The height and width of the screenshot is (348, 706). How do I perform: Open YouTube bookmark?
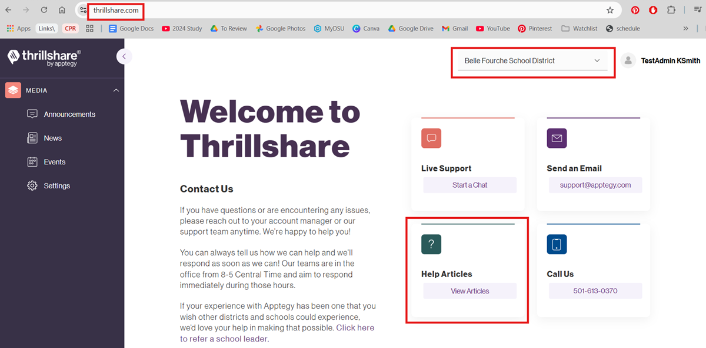(493, 28)
